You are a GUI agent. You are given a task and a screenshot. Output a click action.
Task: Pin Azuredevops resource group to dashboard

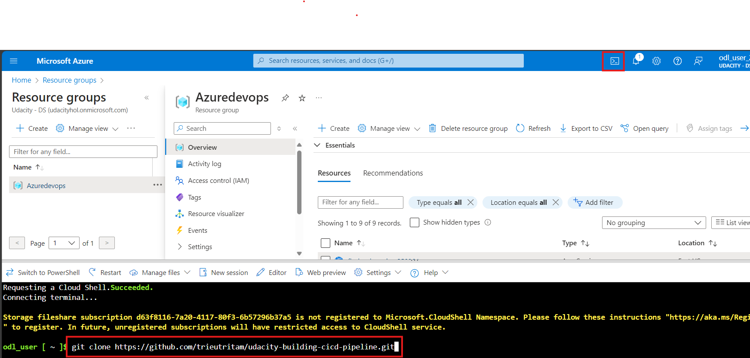click(x=285, y=98)
